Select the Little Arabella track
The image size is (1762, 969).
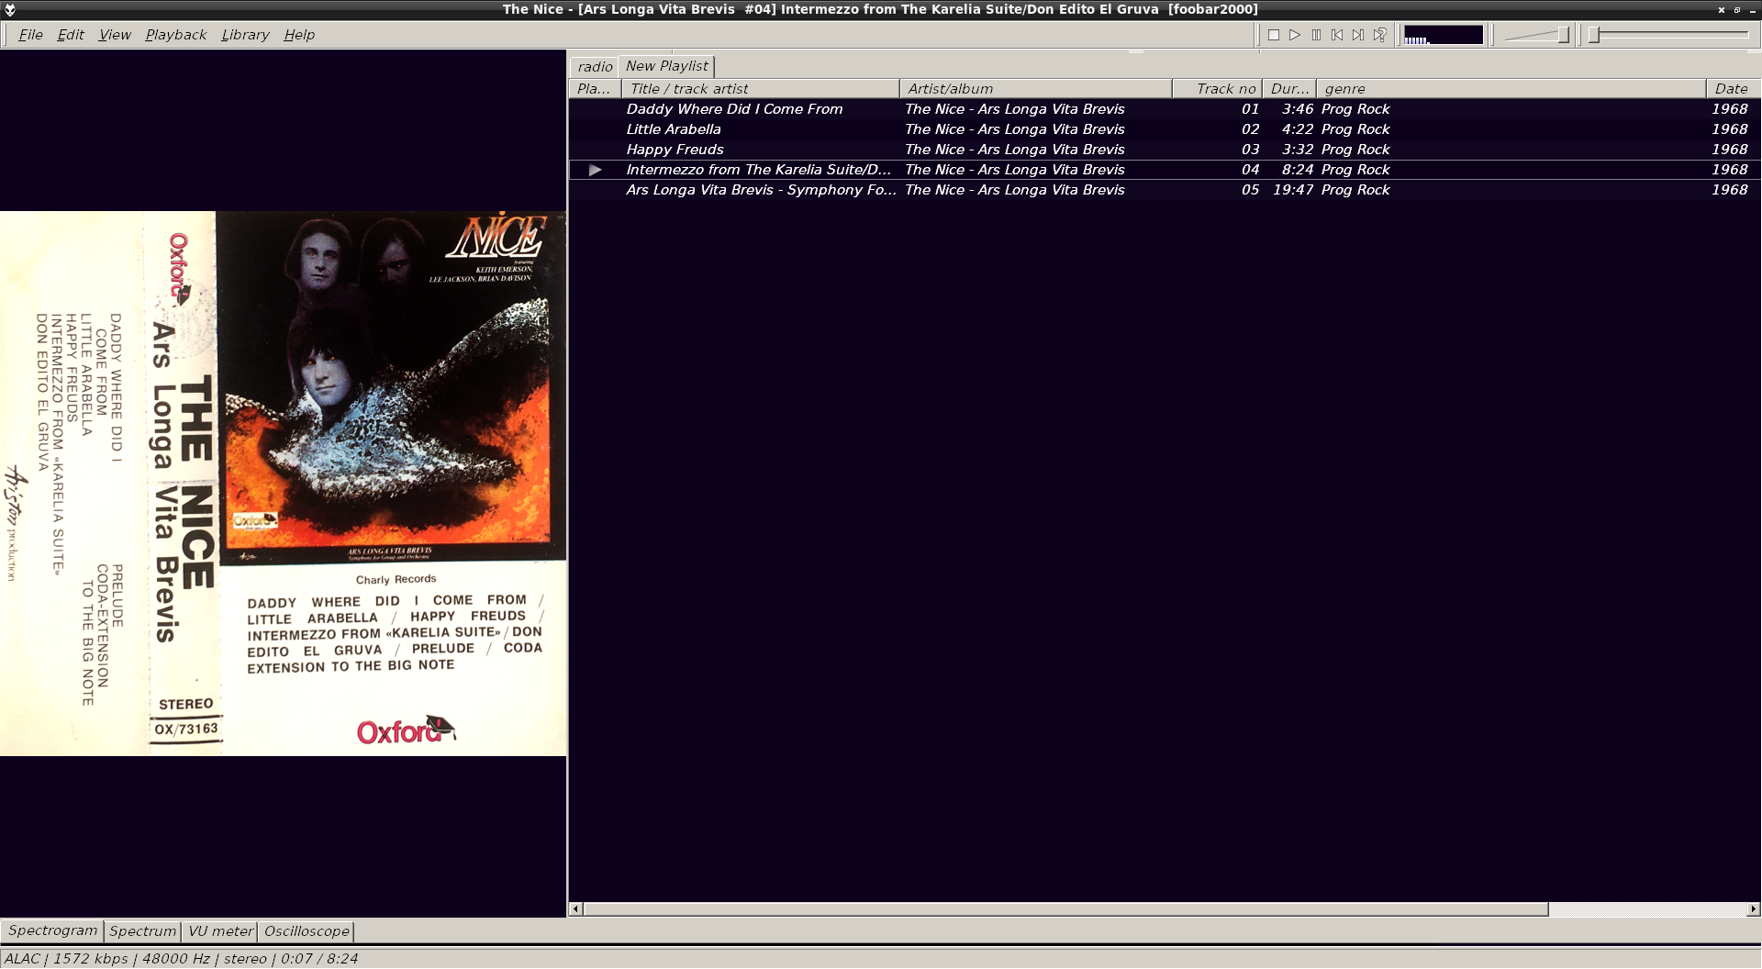(1165, 129)
